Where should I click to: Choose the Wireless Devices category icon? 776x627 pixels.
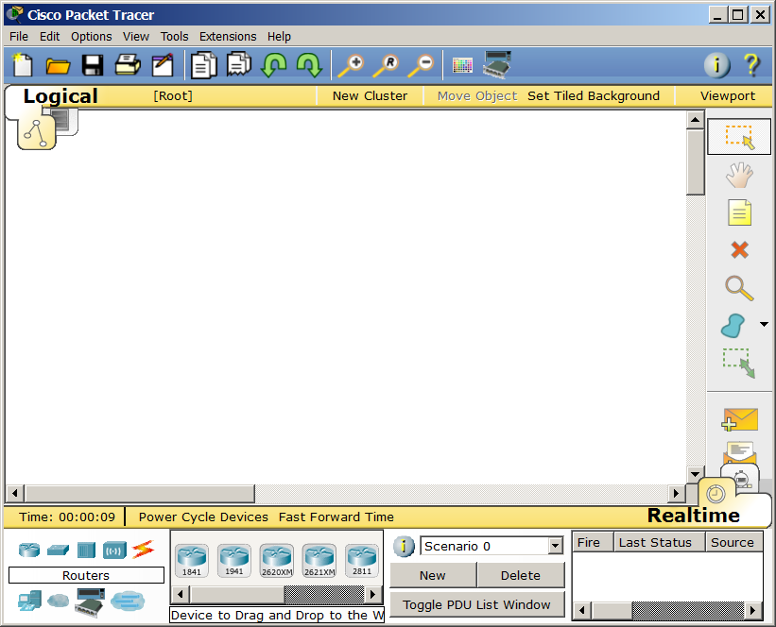pos(114,550)
